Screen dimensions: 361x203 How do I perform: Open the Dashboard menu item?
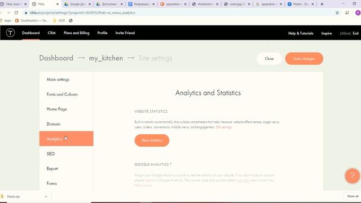click(x=31, y=33)
